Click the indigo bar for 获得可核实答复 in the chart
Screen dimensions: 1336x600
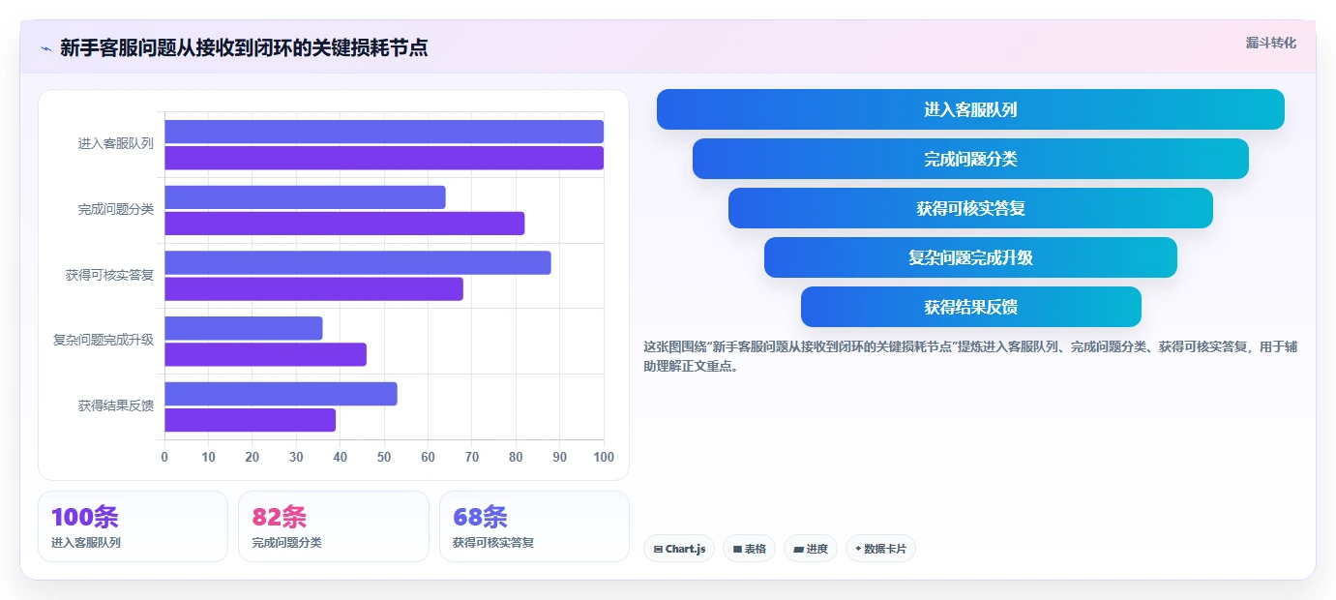pos(358,262)
